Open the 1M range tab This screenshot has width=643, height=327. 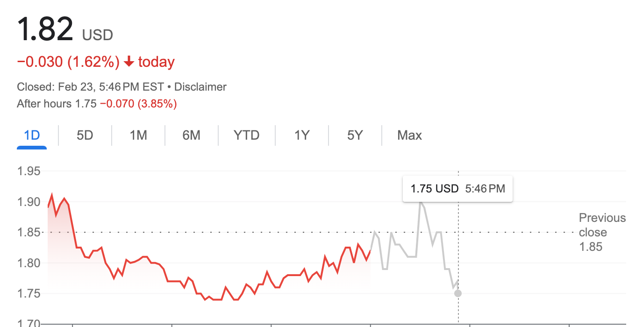[138, 135]
